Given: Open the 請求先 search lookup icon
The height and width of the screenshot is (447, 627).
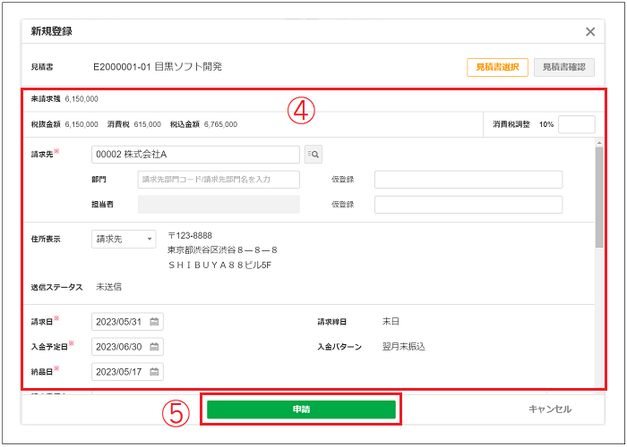Looking at the screenshot, I should (313, 155).
